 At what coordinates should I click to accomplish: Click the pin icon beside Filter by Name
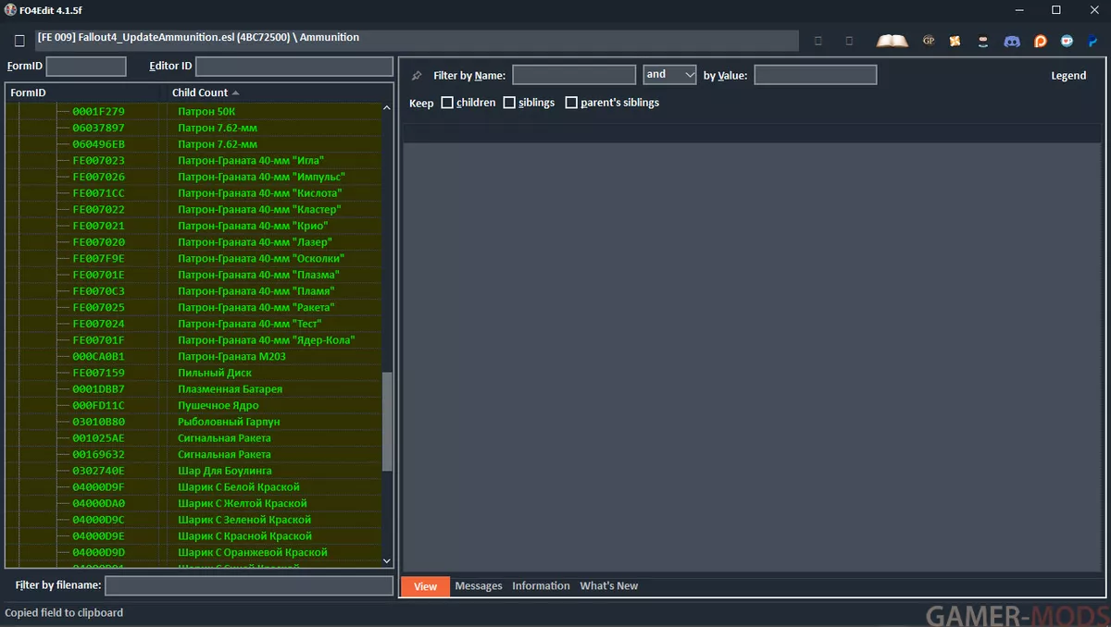coord(417,75)
